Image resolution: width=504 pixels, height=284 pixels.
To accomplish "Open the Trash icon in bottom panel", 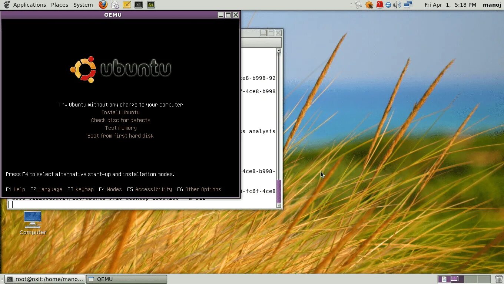I will (499, 279).
